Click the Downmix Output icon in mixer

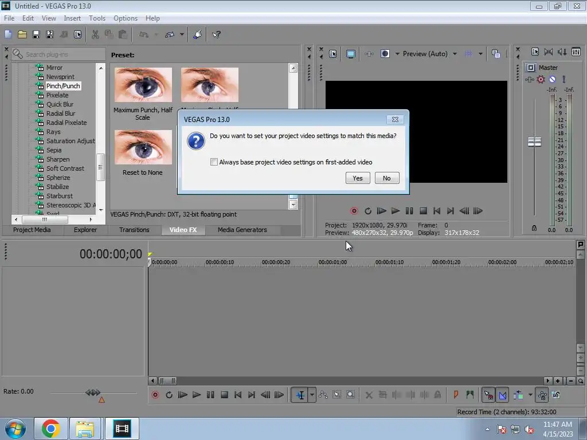[x=549, y=52]
